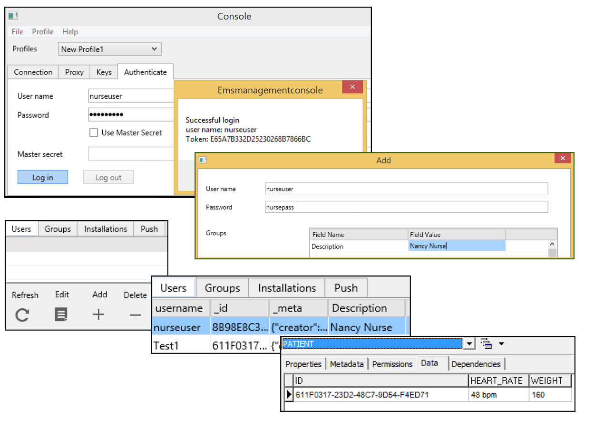
Task: Click the Password field showing nursepass
Action: pos(407,207)
